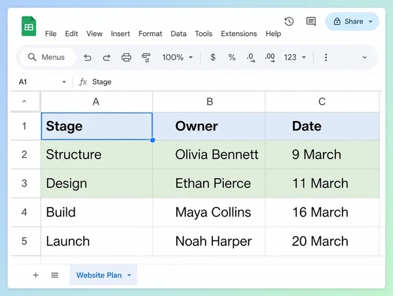Collapse the toolbar with chevron arrow
Viewport: 393px width, 296px height.
tap(364, 58)
